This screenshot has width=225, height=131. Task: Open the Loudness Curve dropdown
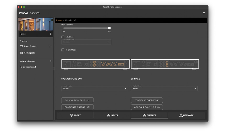[86, 42]
